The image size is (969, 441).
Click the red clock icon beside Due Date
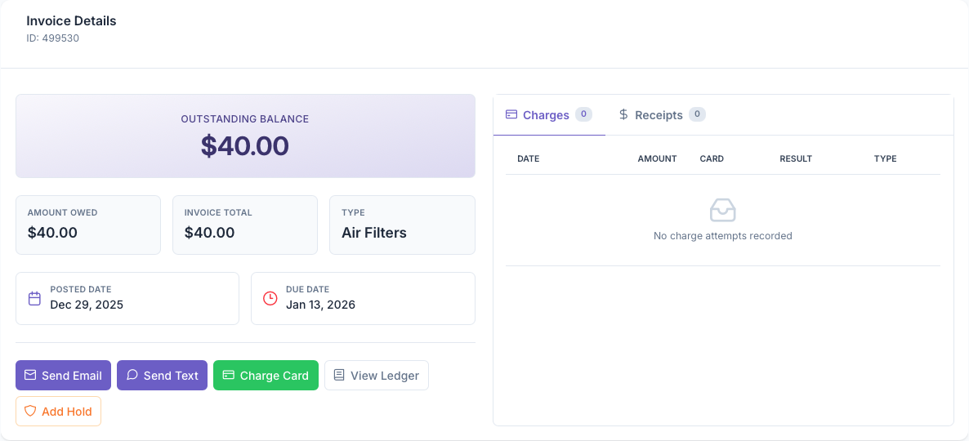coord(270,298)
